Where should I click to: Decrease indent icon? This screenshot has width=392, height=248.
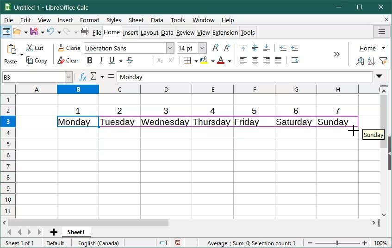(295, 48)
